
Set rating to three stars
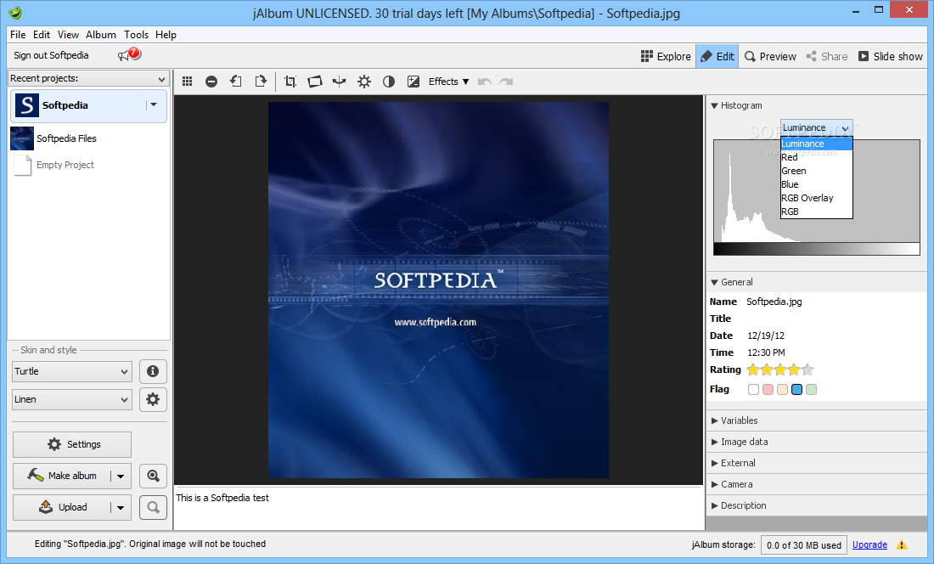pos(780,369)
